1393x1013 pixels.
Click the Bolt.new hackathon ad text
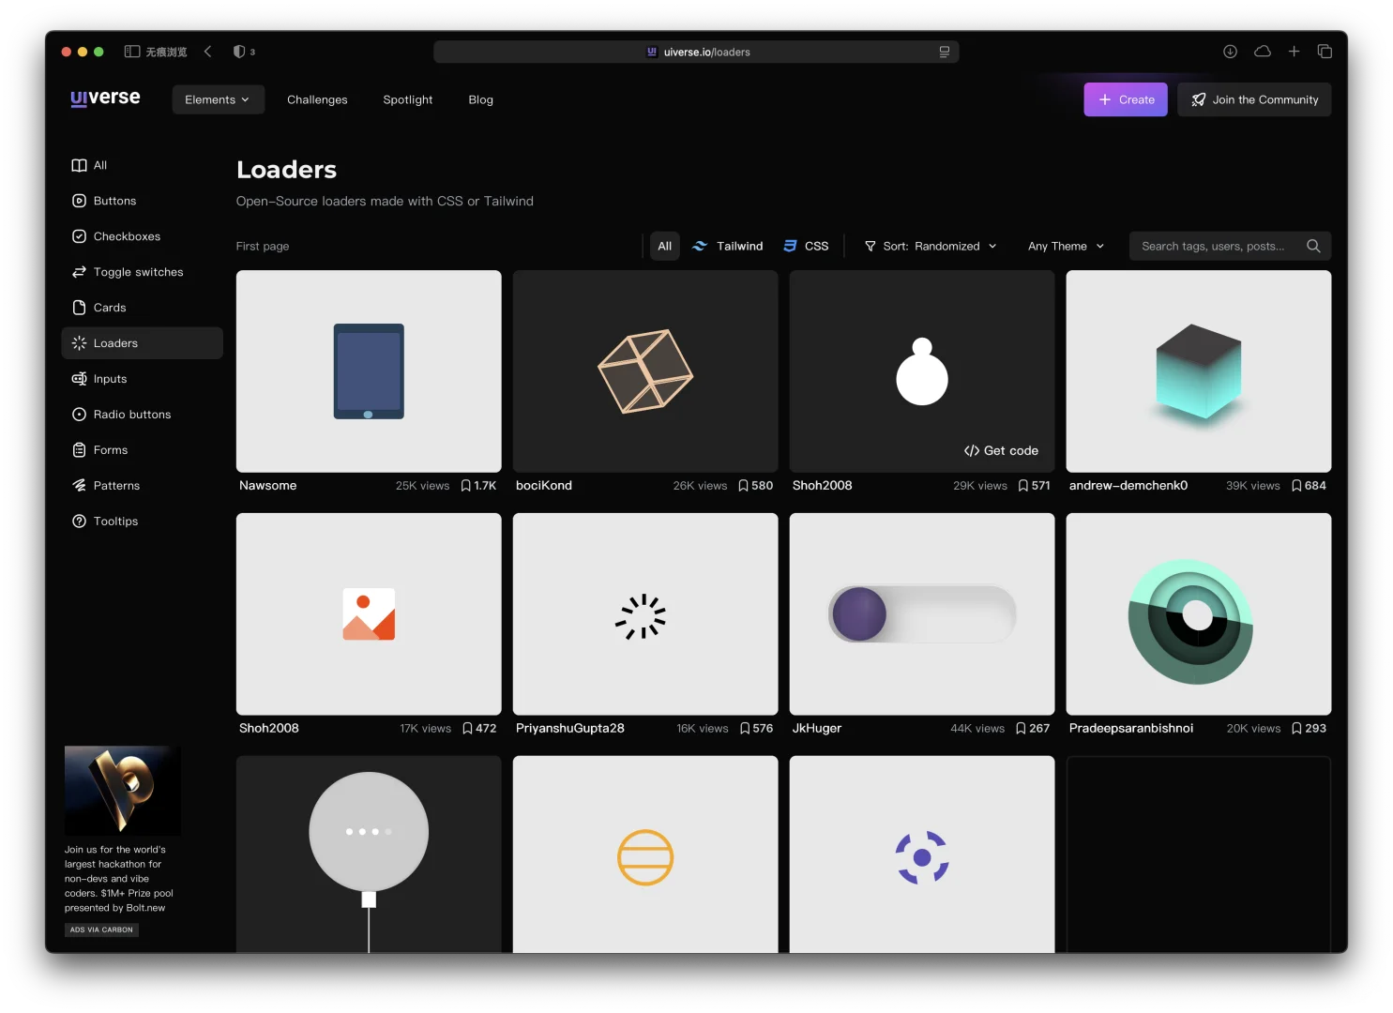click(119, 879)
